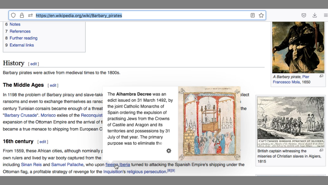Image resolution: width=328 pixels, height=185 pixels.
Task: Enlarge the Algiers engraving image icon
Action: click(x=321, y=150)
